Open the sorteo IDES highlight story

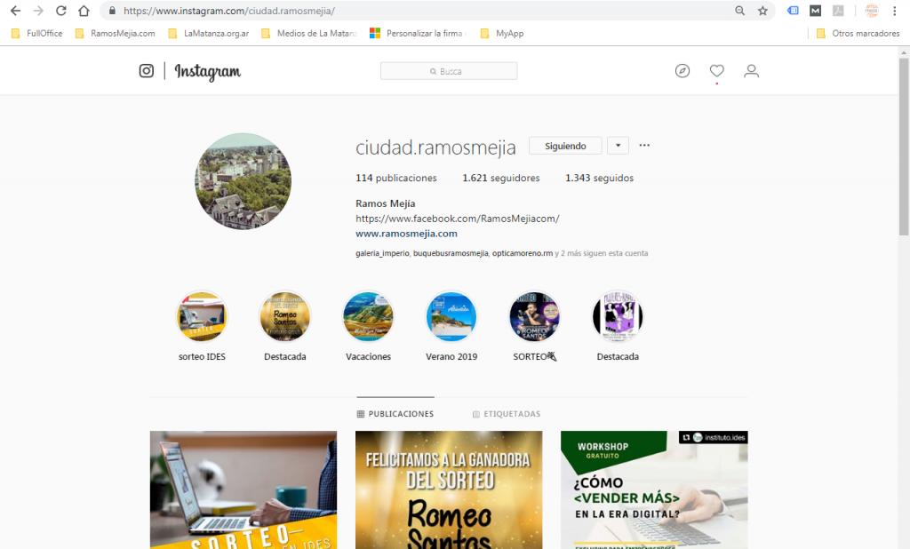[x=202, y=317]
